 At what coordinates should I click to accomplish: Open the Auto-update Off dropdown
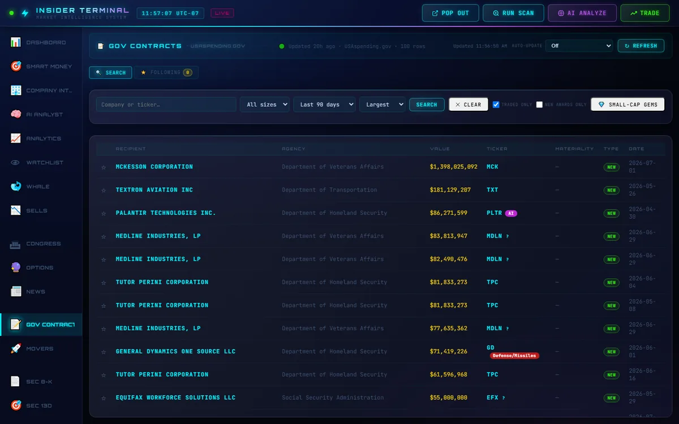pos(579,46)
